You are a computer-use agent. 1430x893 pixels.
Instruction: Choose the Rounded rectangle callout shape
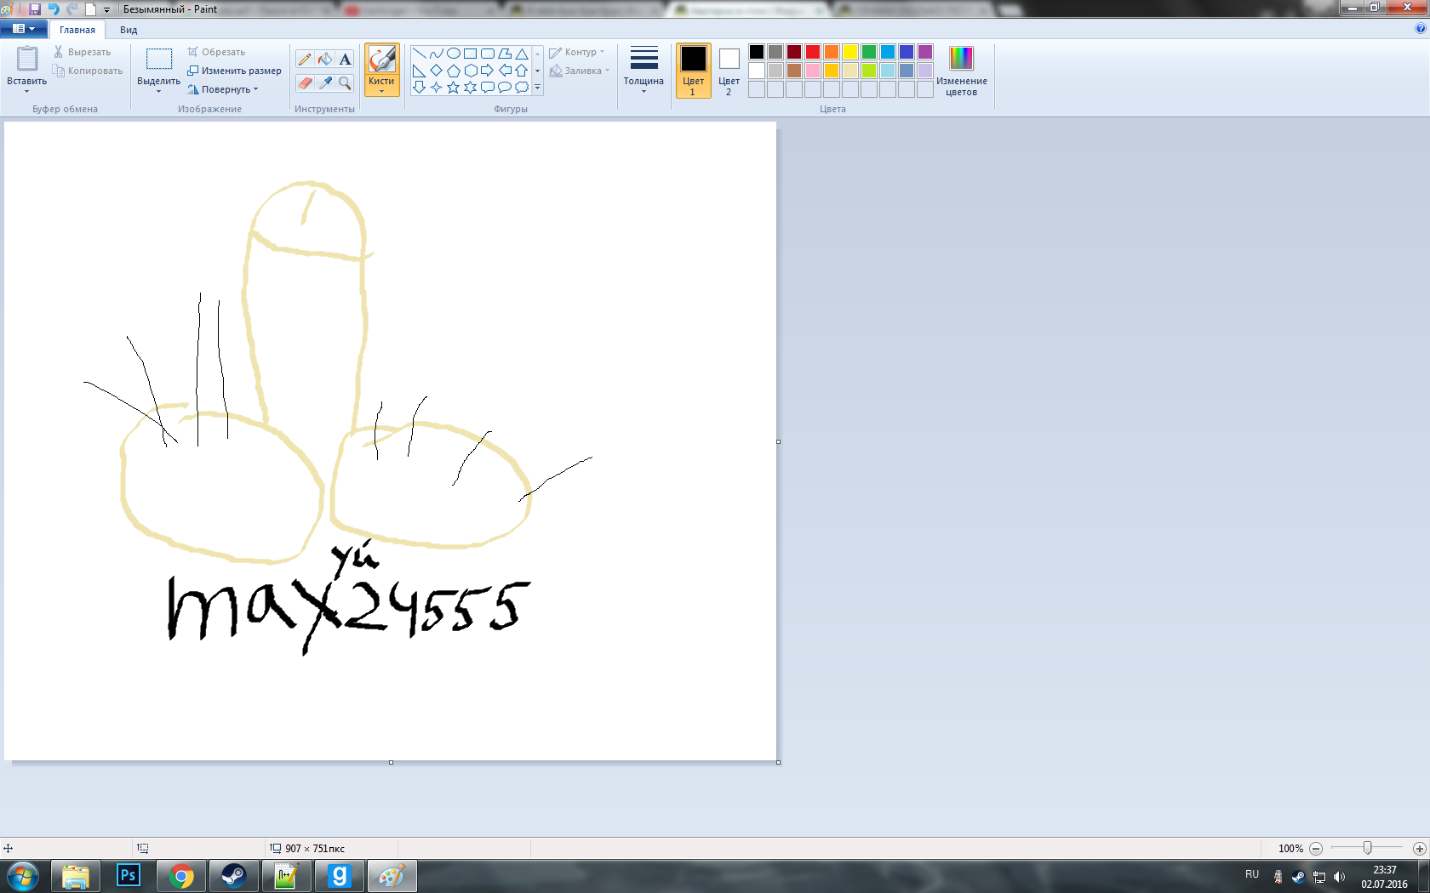[x=487, y=87]
